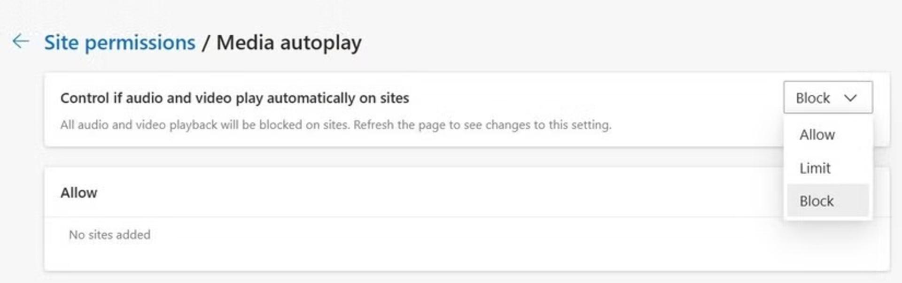This screenshot has width=902, height=283.
Task: Click the 'No sites added' text
Action: [x=109, y=235]
